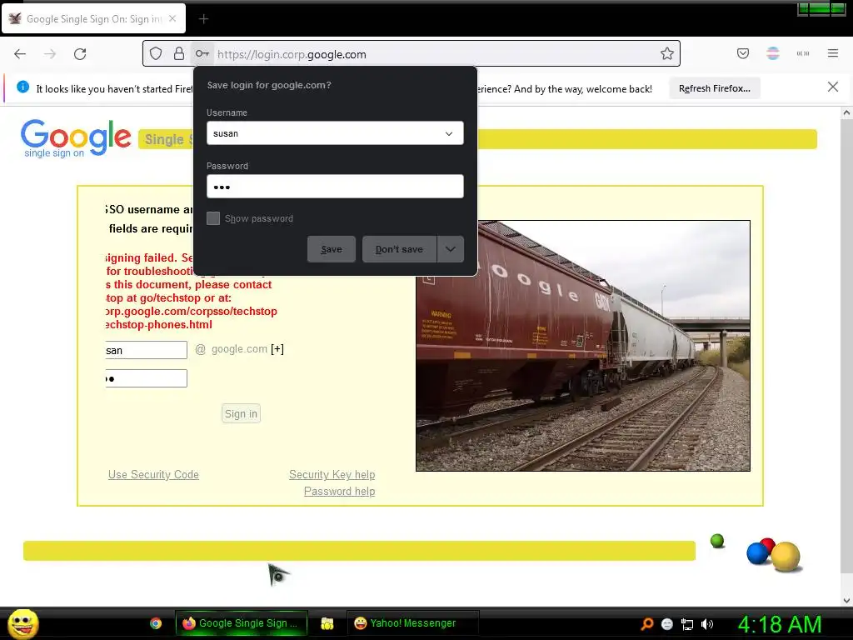Expand the [+] domain selector next to google.com

click(277, 349)
